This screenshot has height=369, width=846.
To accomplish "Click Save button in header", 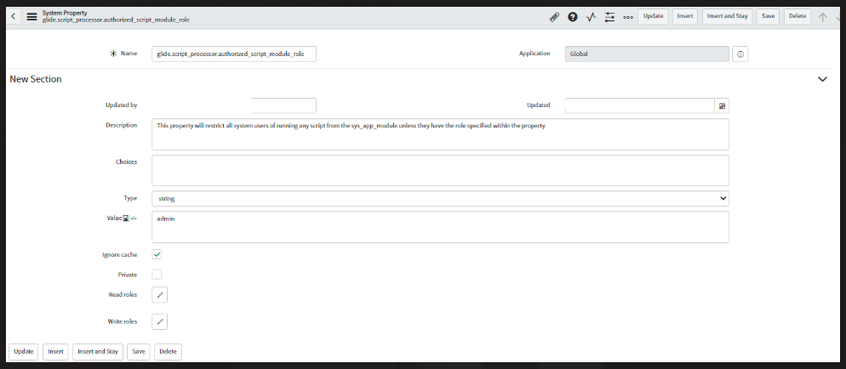I will click(768, 16).
